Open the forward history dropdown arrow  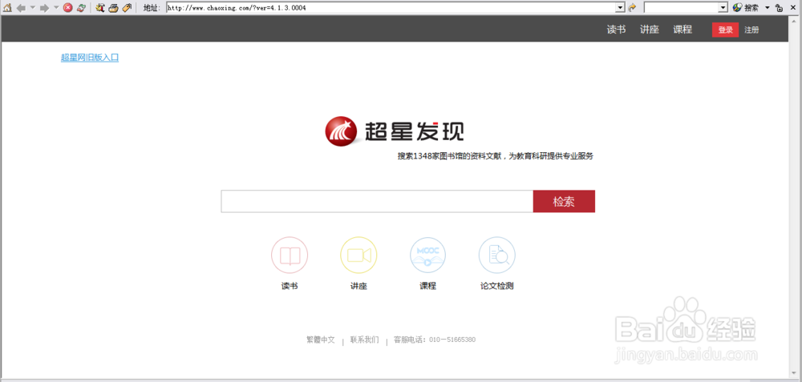click(x=56, y=8)
